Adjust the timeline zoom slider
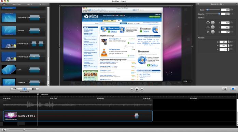 coord(23,130)
